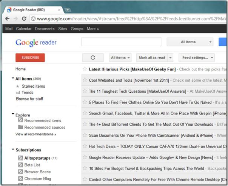This screenshot has width=228, height=186.
Task: Open Recommended items
Action: tap(43, 120)
